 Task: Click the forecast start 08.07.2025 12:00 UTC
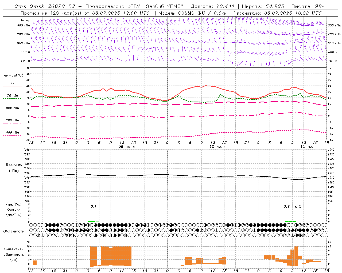121,13
